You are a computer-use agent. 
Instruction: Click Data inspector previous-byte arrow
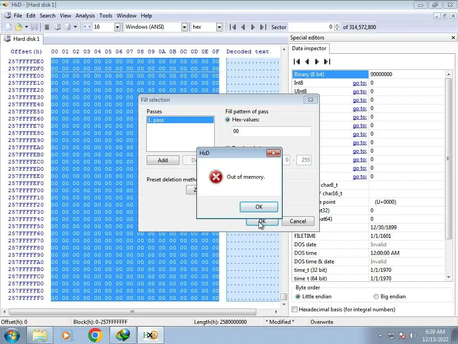point(307,61)
